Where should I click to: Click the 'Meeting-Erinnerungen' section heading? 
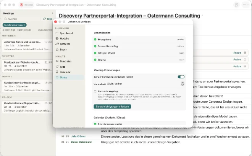click(107, 70)
